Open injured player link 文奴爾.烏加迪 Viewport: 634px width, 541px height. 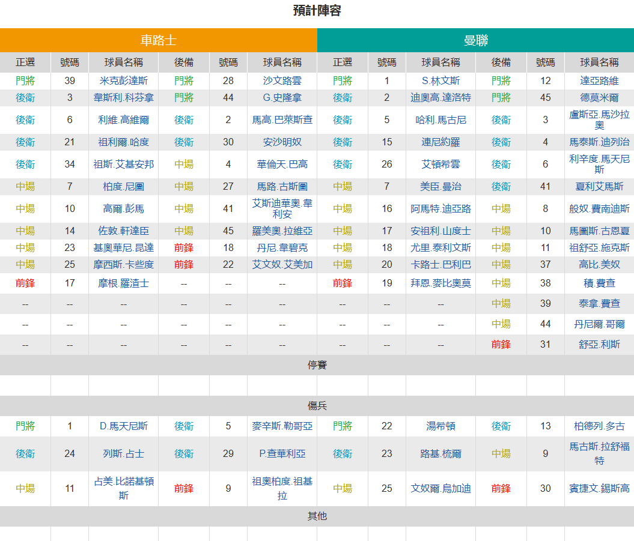click(440, 489)
